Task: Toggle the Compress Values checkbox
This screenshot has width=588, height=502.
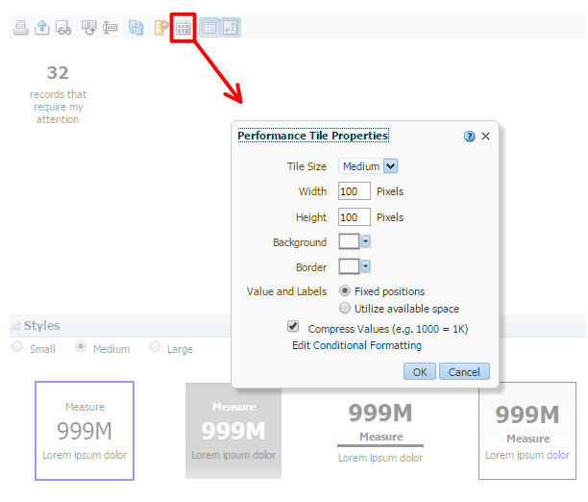Action: click(293, 326)
